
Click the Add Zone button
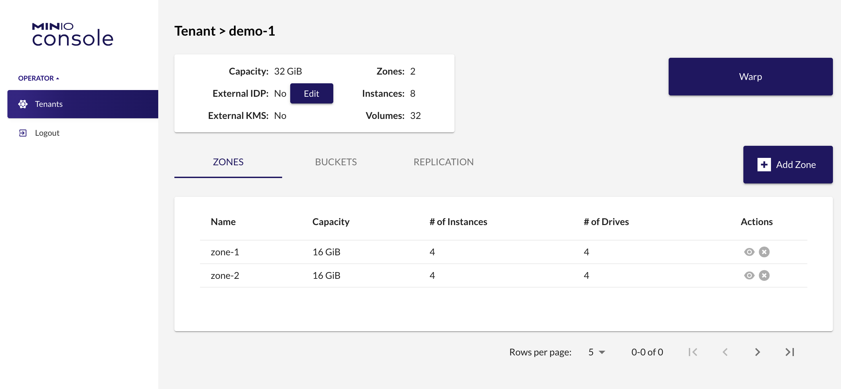click(x=788, y=165)
